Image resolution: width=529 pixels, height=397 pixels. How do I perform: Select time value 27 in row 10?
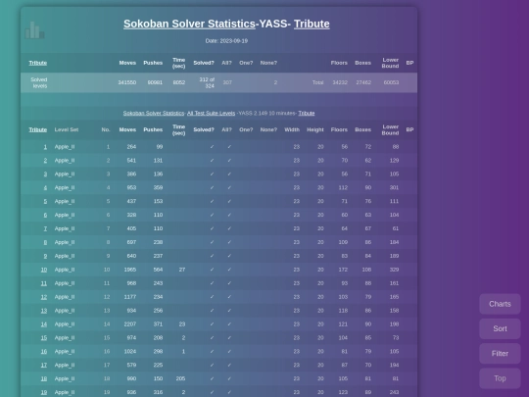tap(182, 270)
